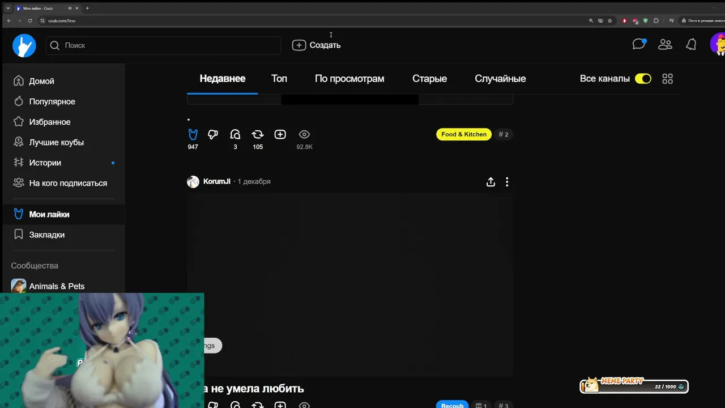The height and width of the screenshot is (408, 725).
Task: Open the browser extensions puzzle icon
Action: coord(656,20)
